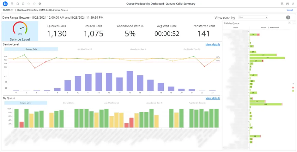Collapse the legend using the small arrow
The height and width of the screenshot is (152, 297).
pos(293,84)
